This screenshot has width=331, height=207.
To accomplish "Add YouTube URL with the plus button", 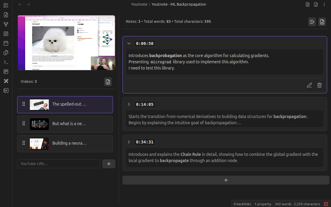I will point(109,164).
